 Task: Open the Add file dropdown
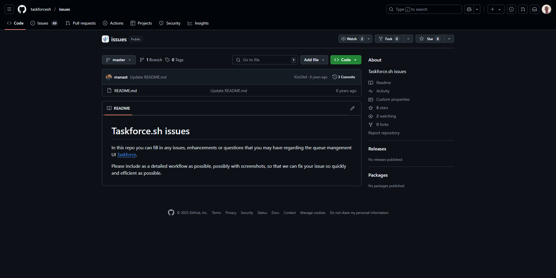[x=314, y=60]
